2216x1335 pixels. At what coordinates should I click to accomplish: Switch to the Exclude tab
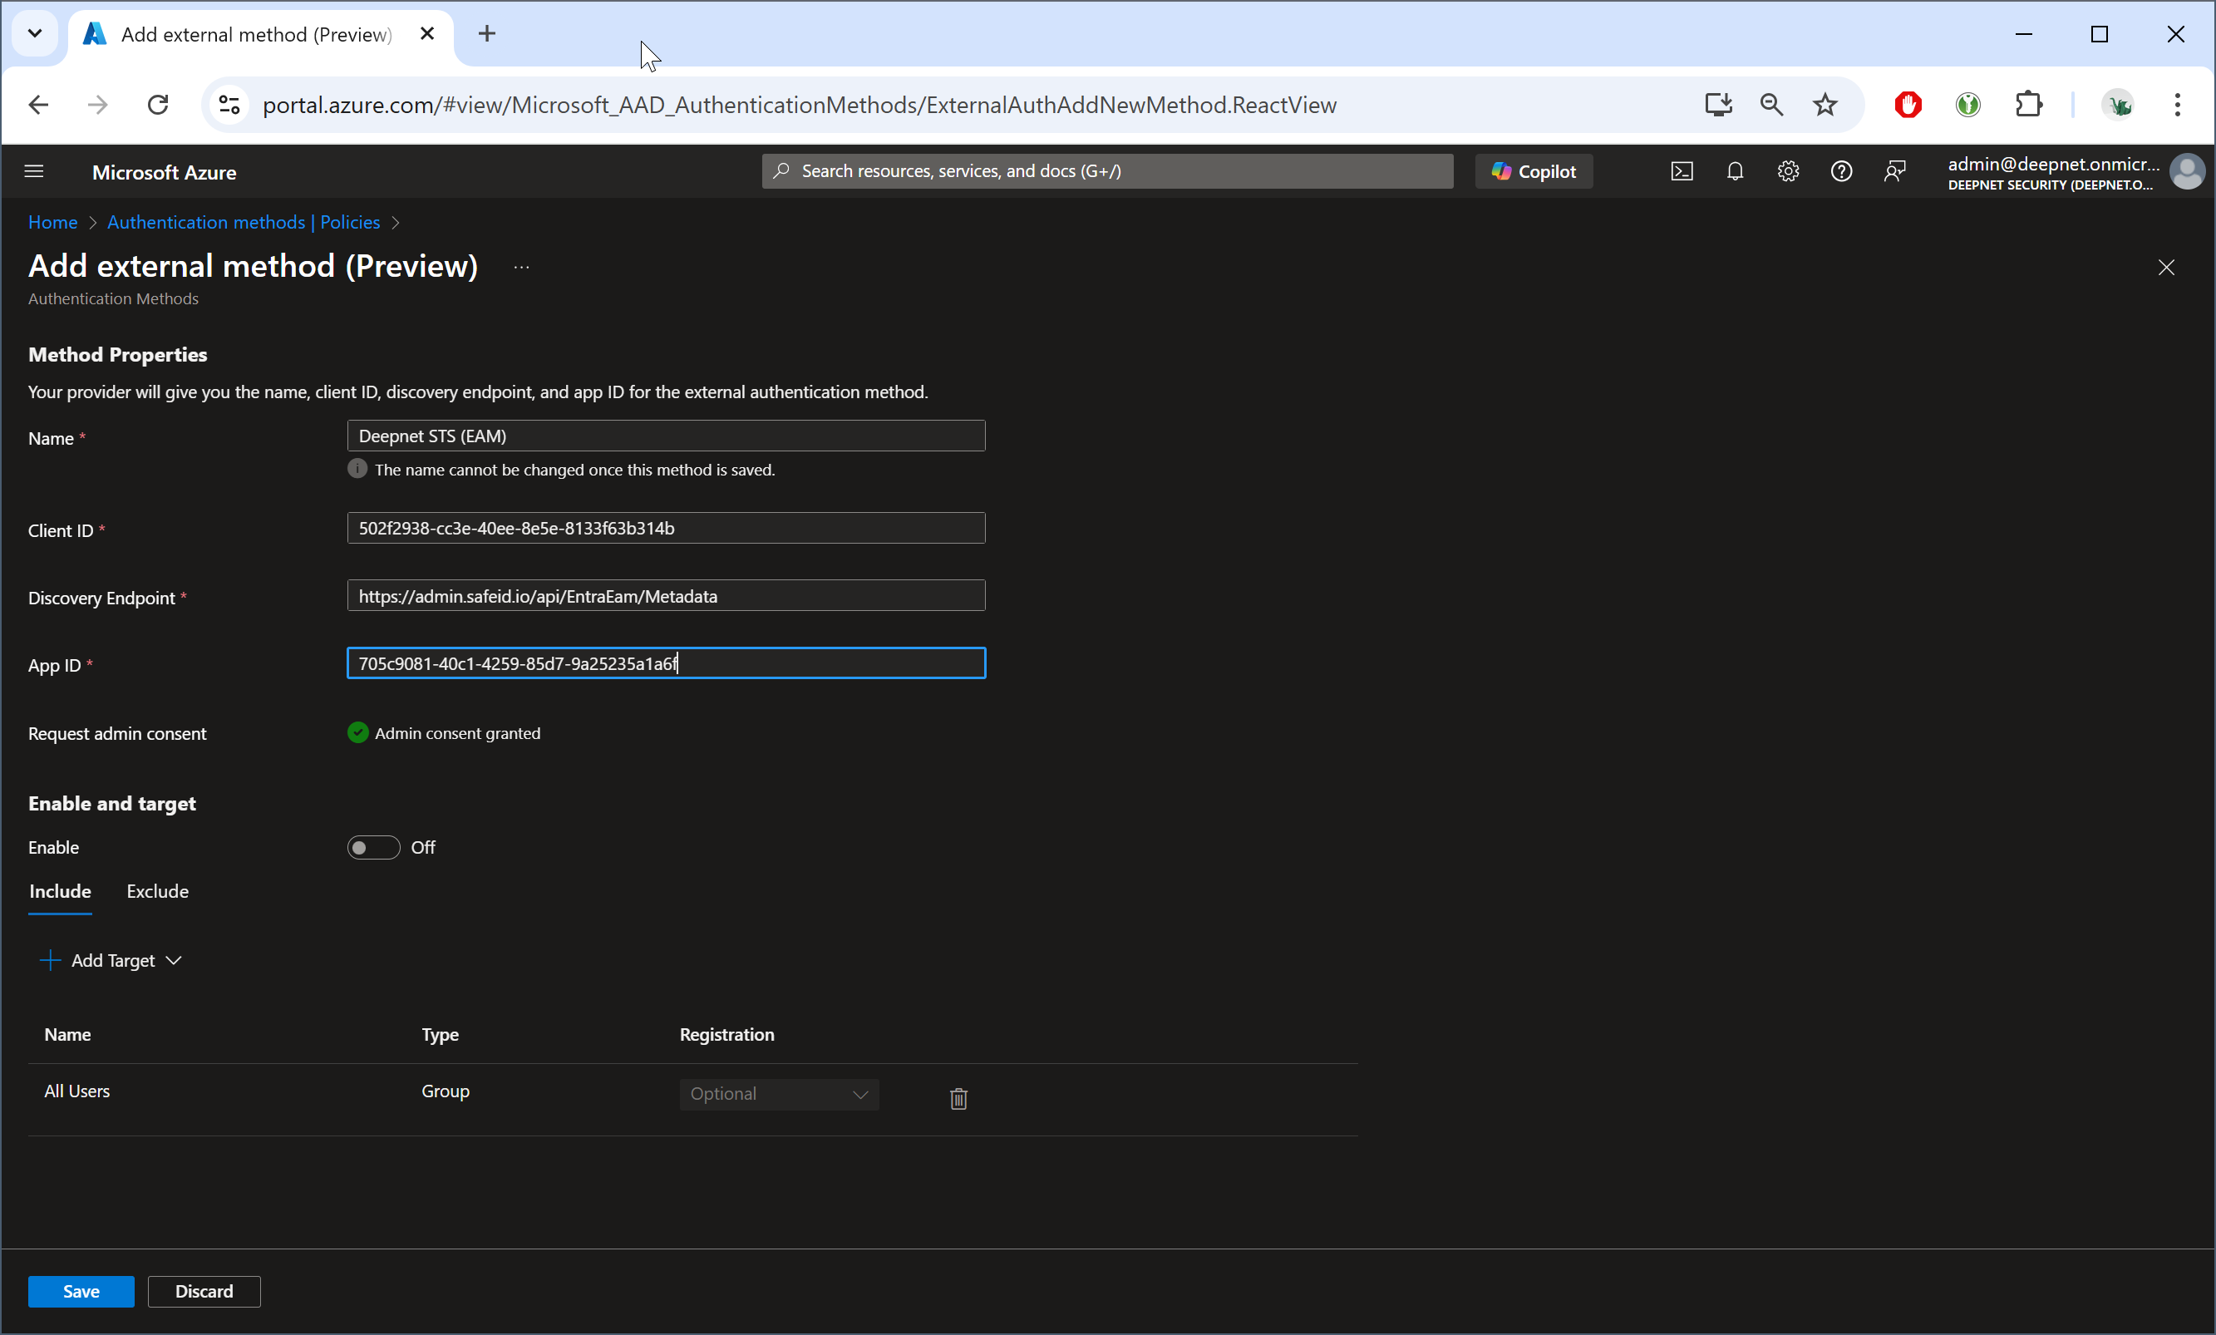tap(157, 891)
